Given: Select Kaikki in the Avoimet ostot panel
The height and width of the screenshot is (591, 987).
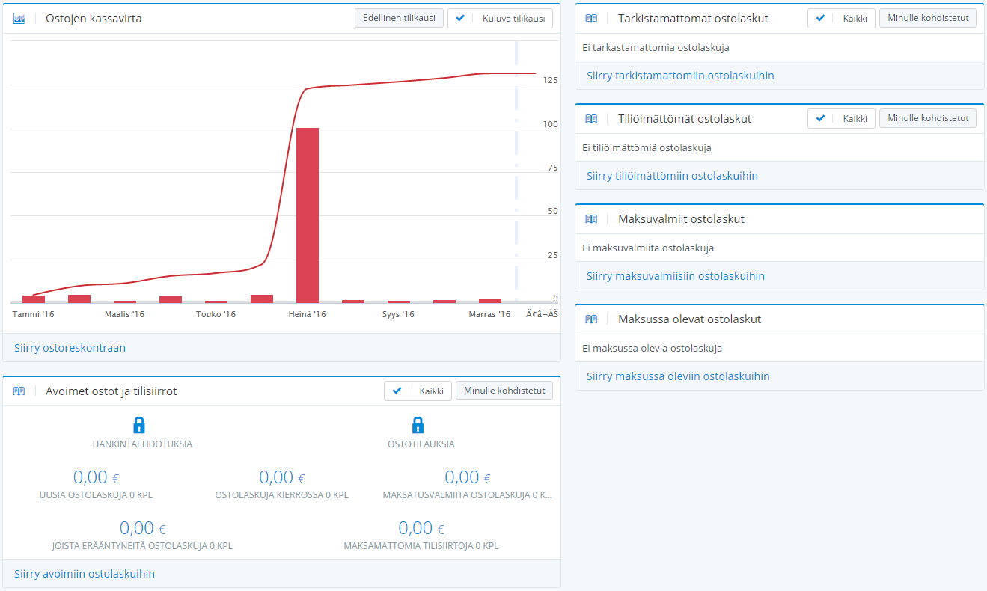Looking at the screenshot, I should 418,391.
